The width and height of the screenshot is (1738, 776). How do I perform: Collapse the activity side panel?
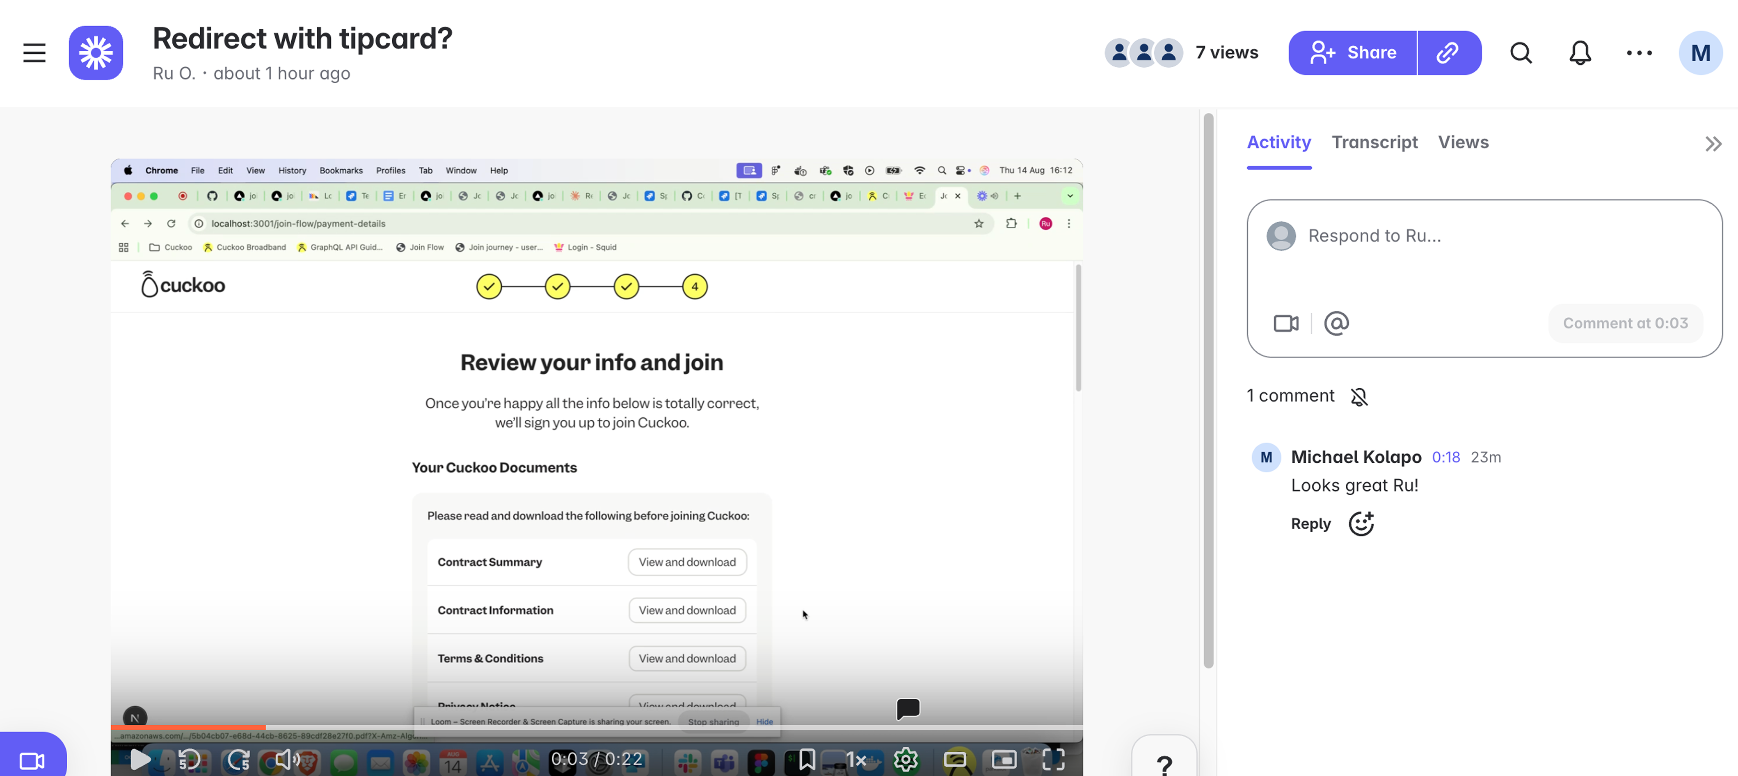pos(1713,143)
